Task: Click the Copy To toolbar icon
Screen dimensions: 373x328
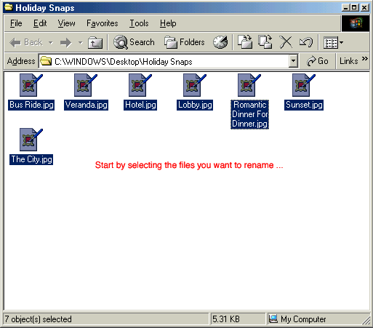Action: [x=265, y=42]
